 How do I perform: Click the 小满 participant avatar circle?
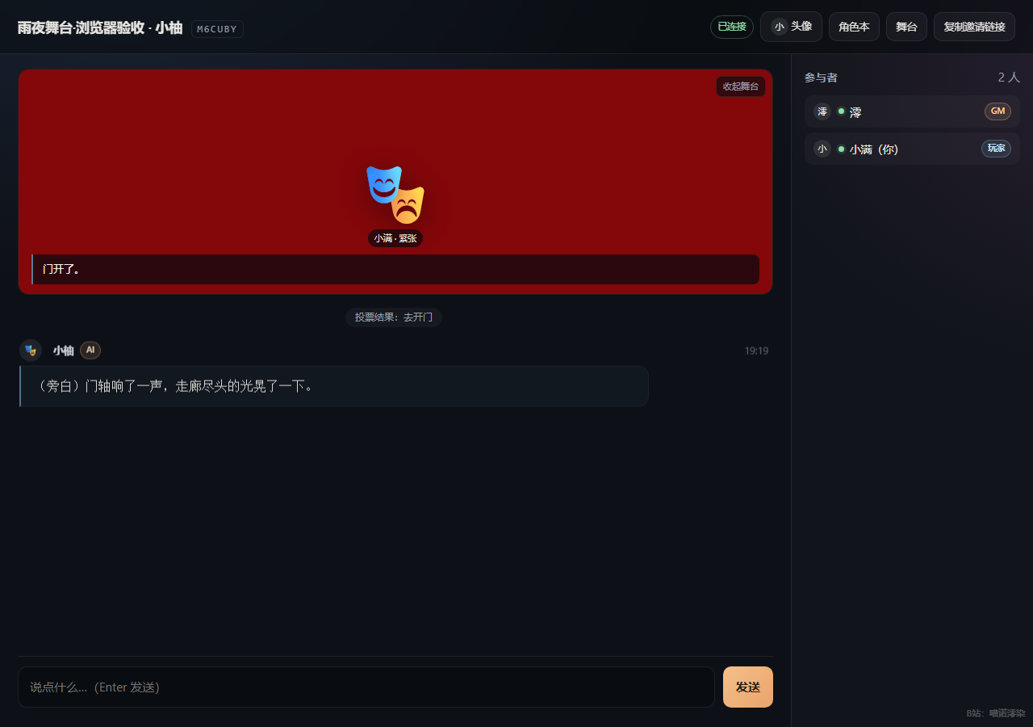click(x=822, y=149)
